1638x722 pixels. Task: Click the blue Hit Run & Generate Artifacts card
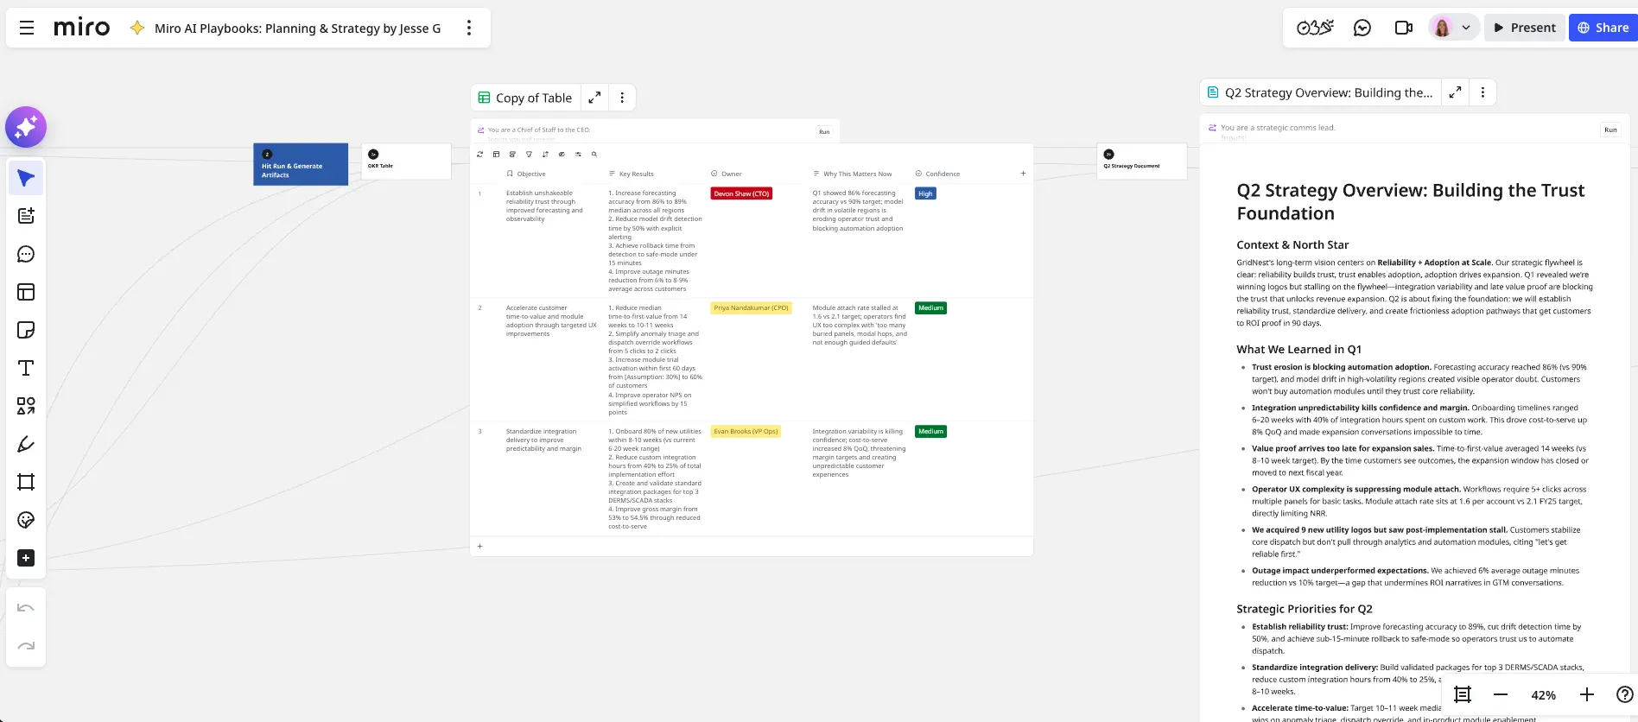301,164
